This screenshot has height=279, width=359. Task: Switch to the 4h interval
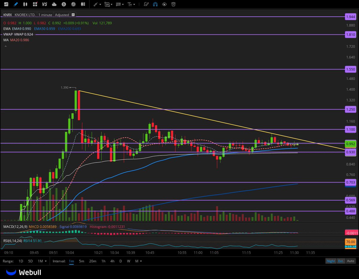112,261
